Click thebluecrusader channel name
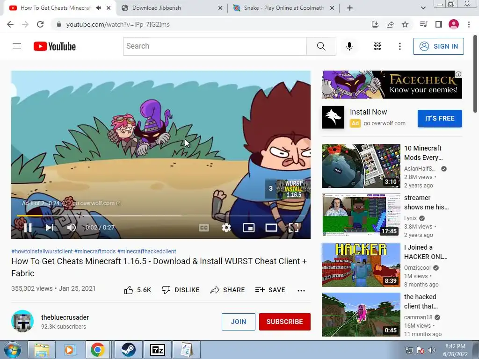The width and height of the screenshot is (479, 359). coord(65,317)
